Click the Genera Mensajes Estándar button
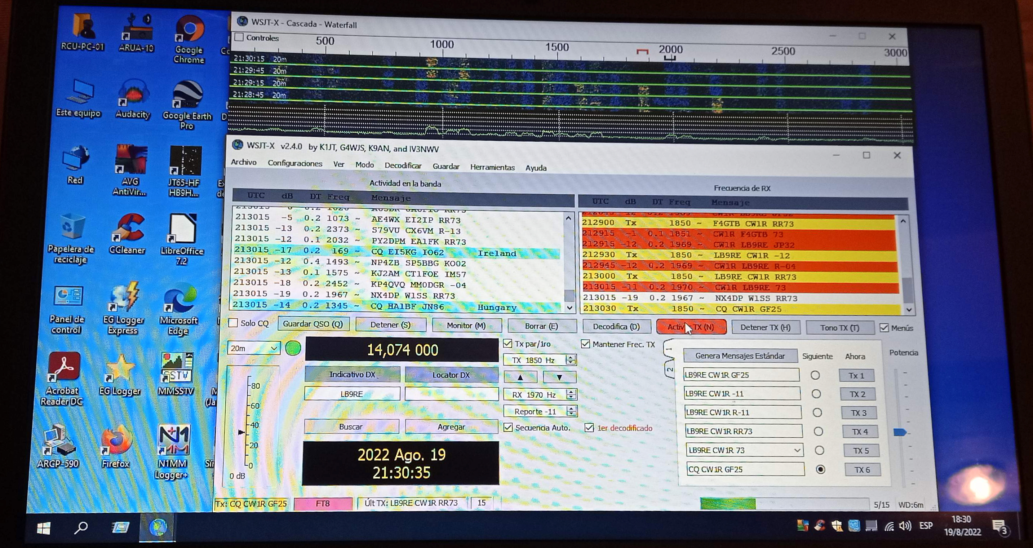This screenshot has height=548, width=1033. click(x=740, y=356)
